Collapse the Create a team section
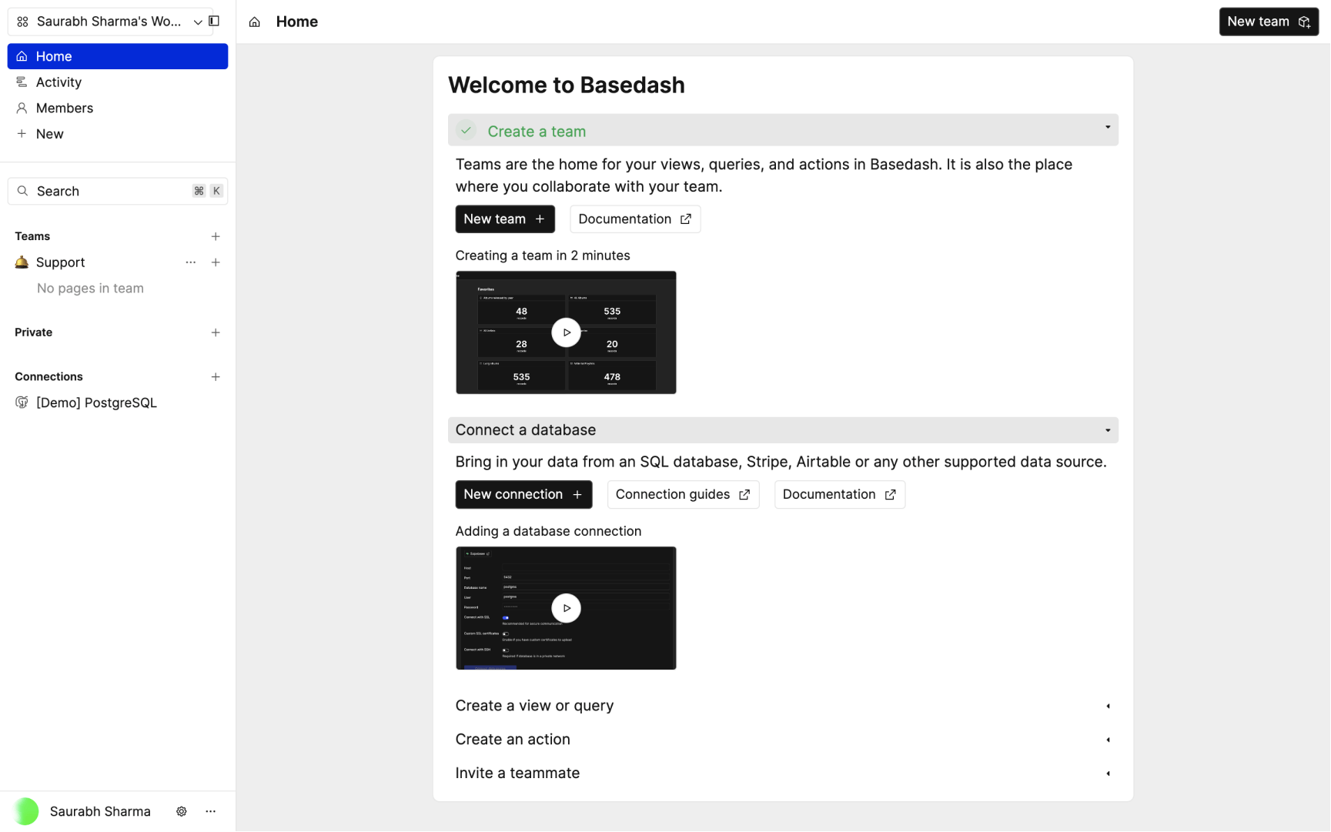The image size is (1331, 832). 1107,129
